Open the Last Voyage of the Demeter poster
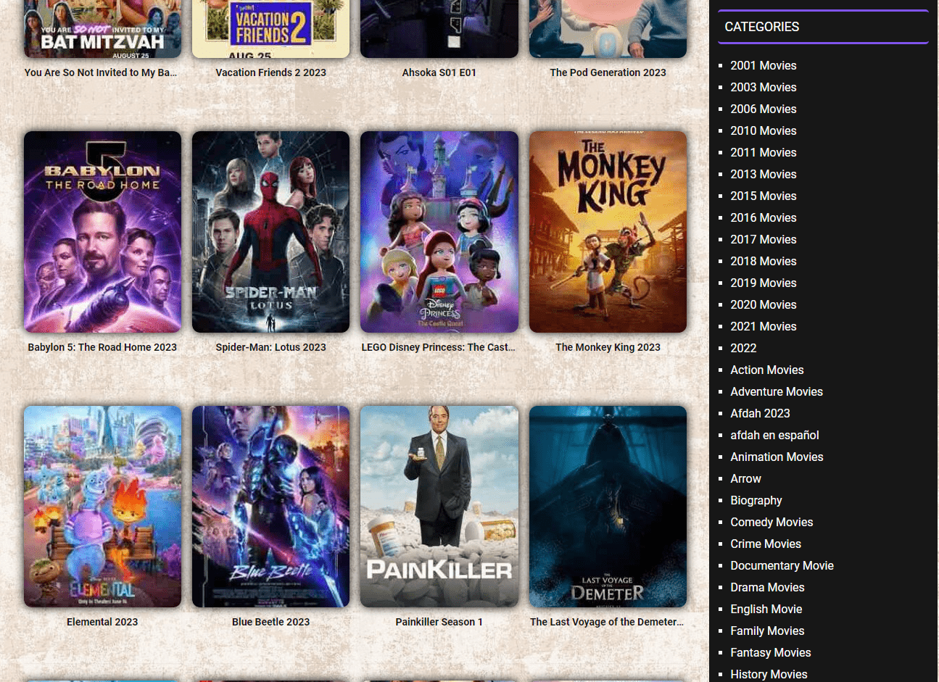The image size is (939, 682). pyautogui.click(x=608, y=507)
